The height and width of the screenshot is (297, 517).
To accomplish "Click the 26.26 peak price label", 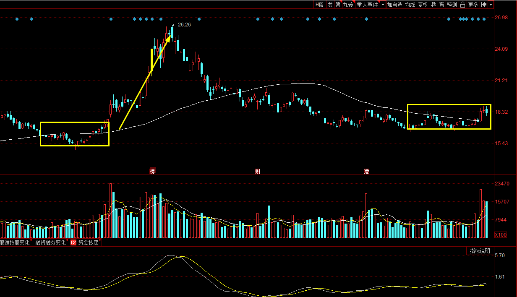I will click(184, 25).
